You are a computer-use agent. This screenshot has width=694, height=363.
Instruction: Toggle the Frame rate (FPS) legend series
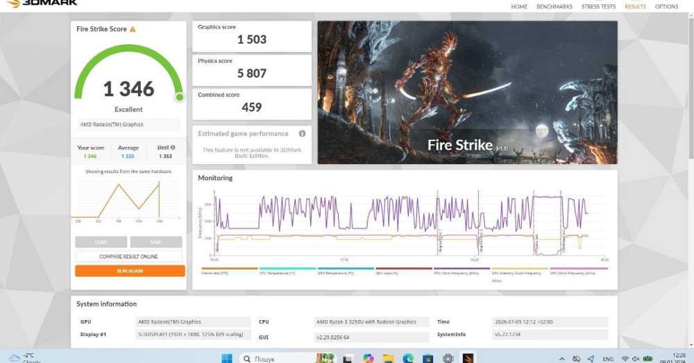229,272
